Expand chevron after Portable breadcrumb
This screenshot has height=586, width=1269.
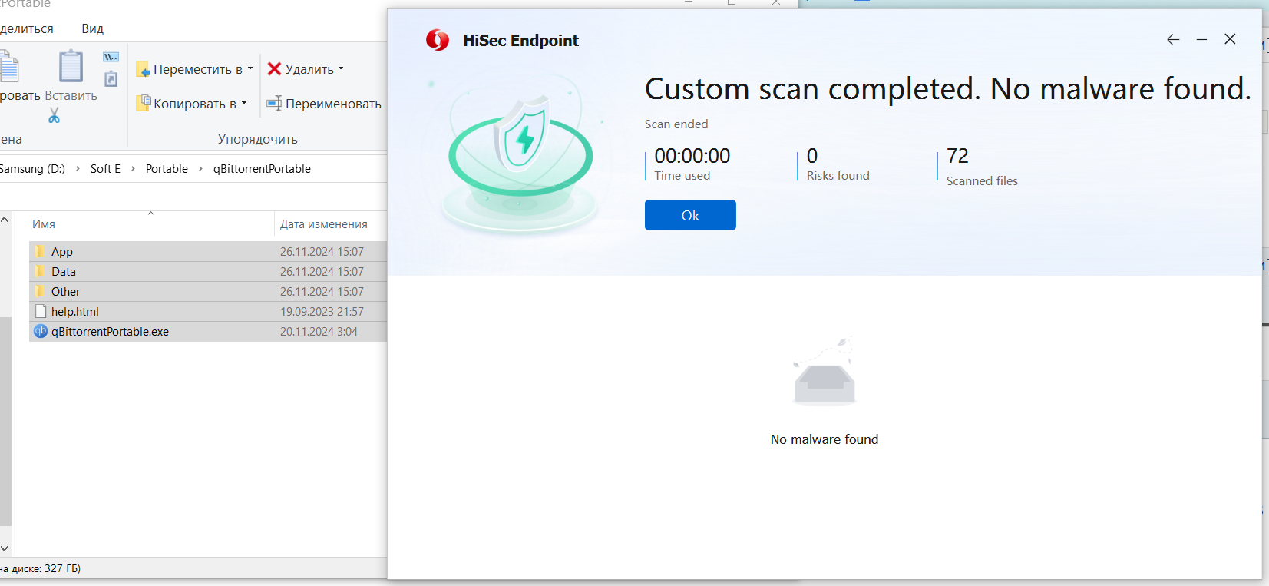(200, 169)
